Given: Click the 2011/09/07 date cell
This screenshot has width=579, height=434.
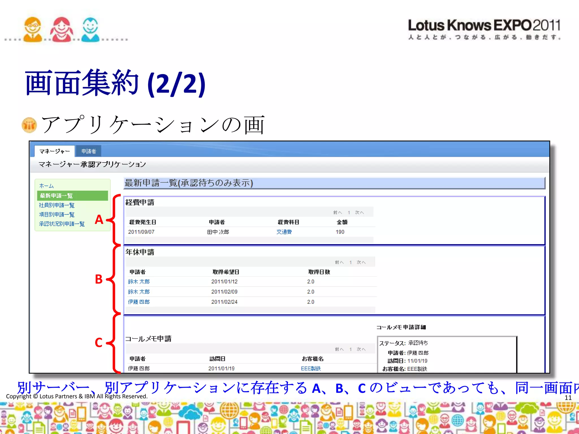Looking at the screenshot, I should click(141, 232).
